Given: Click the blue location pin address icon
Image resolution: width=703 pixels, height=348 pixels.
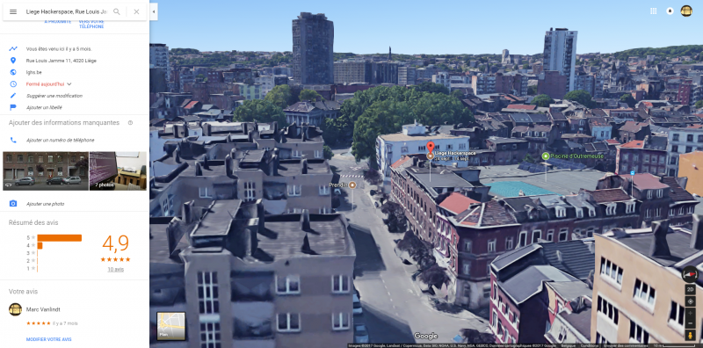Looking at the screenshot, I should point(13,60).
